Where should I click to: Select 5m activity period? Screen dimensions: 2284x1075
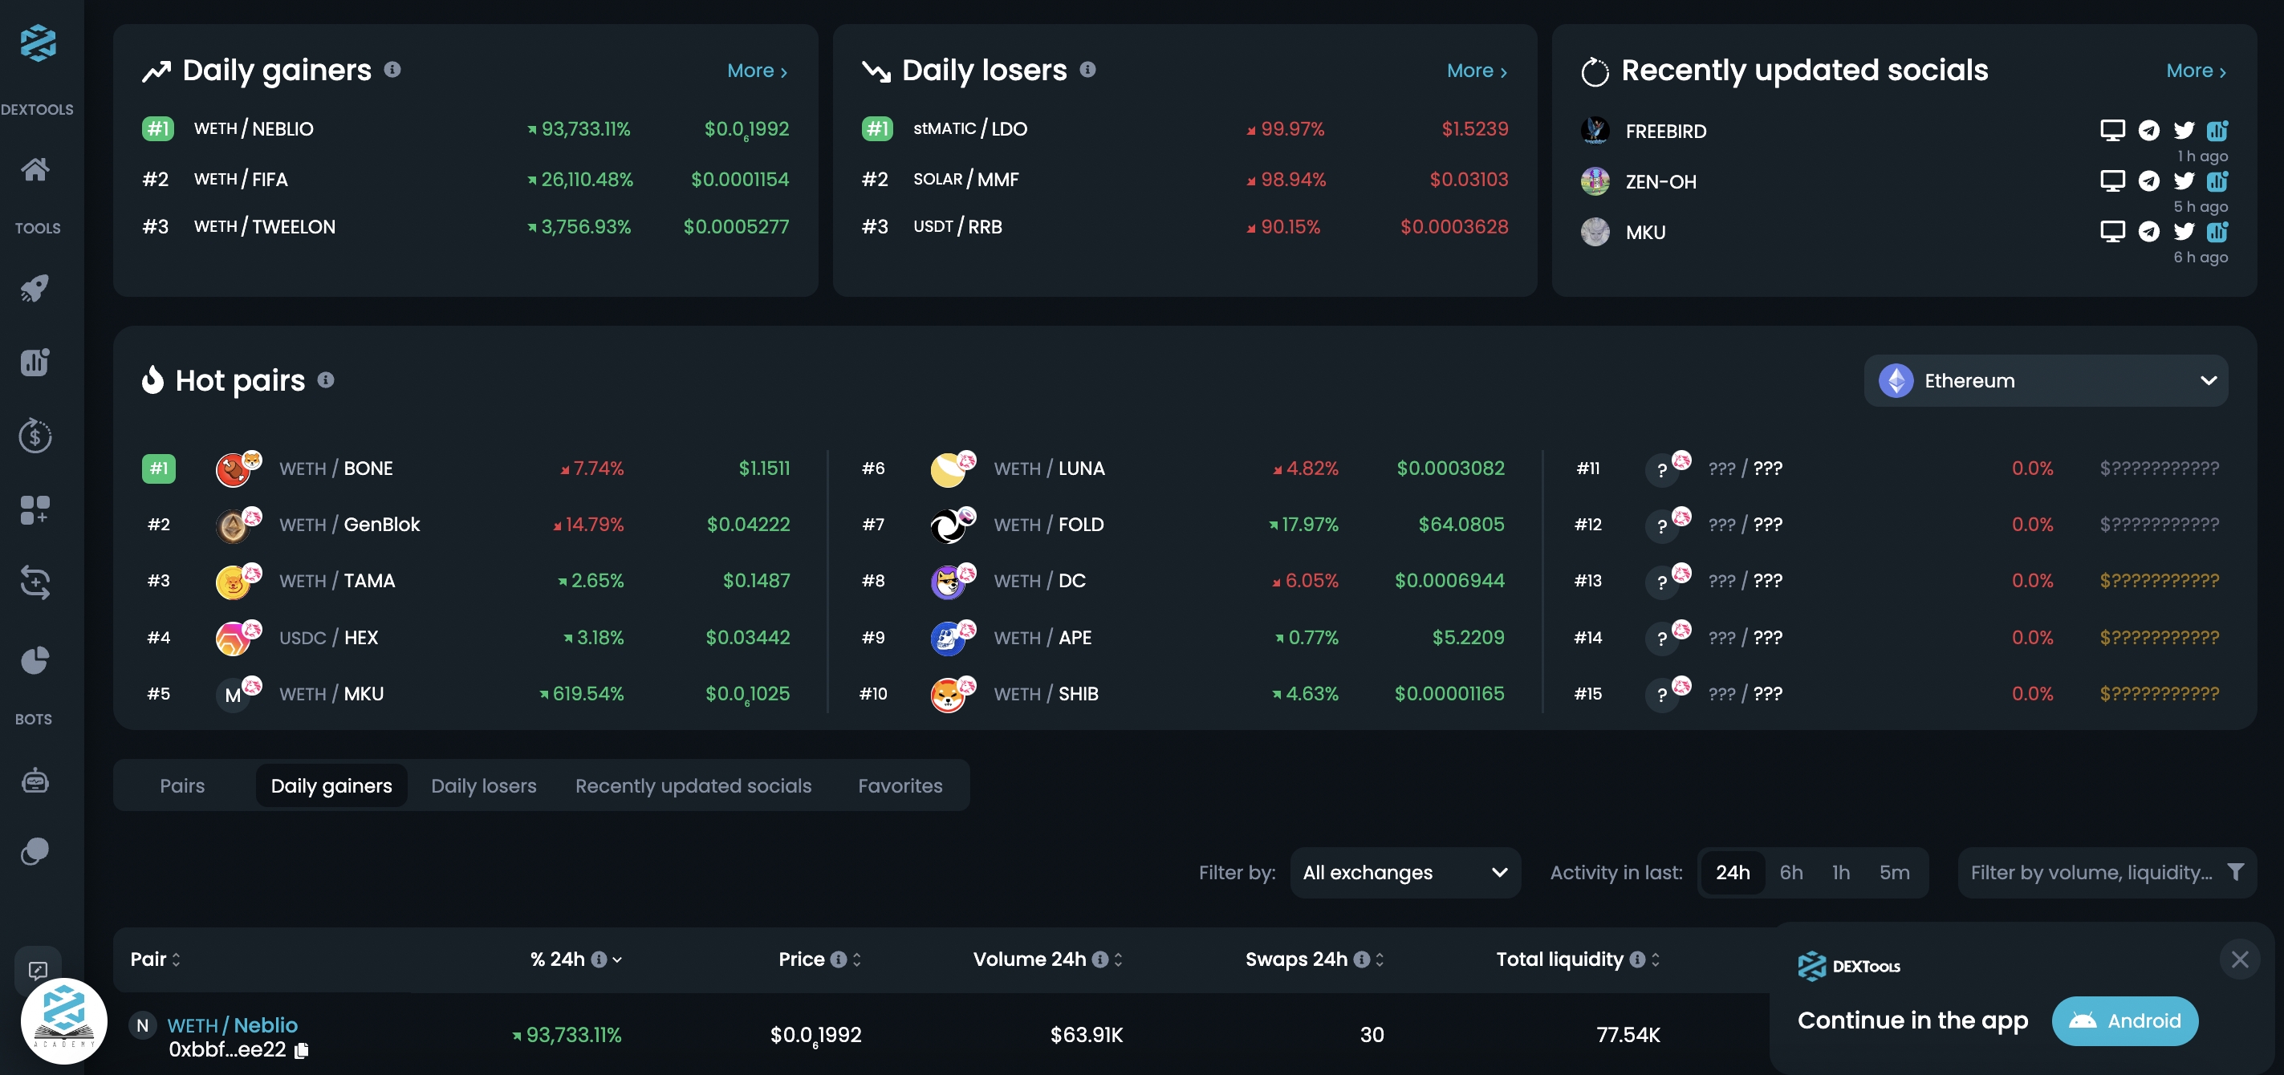(x=1895, y=873)
